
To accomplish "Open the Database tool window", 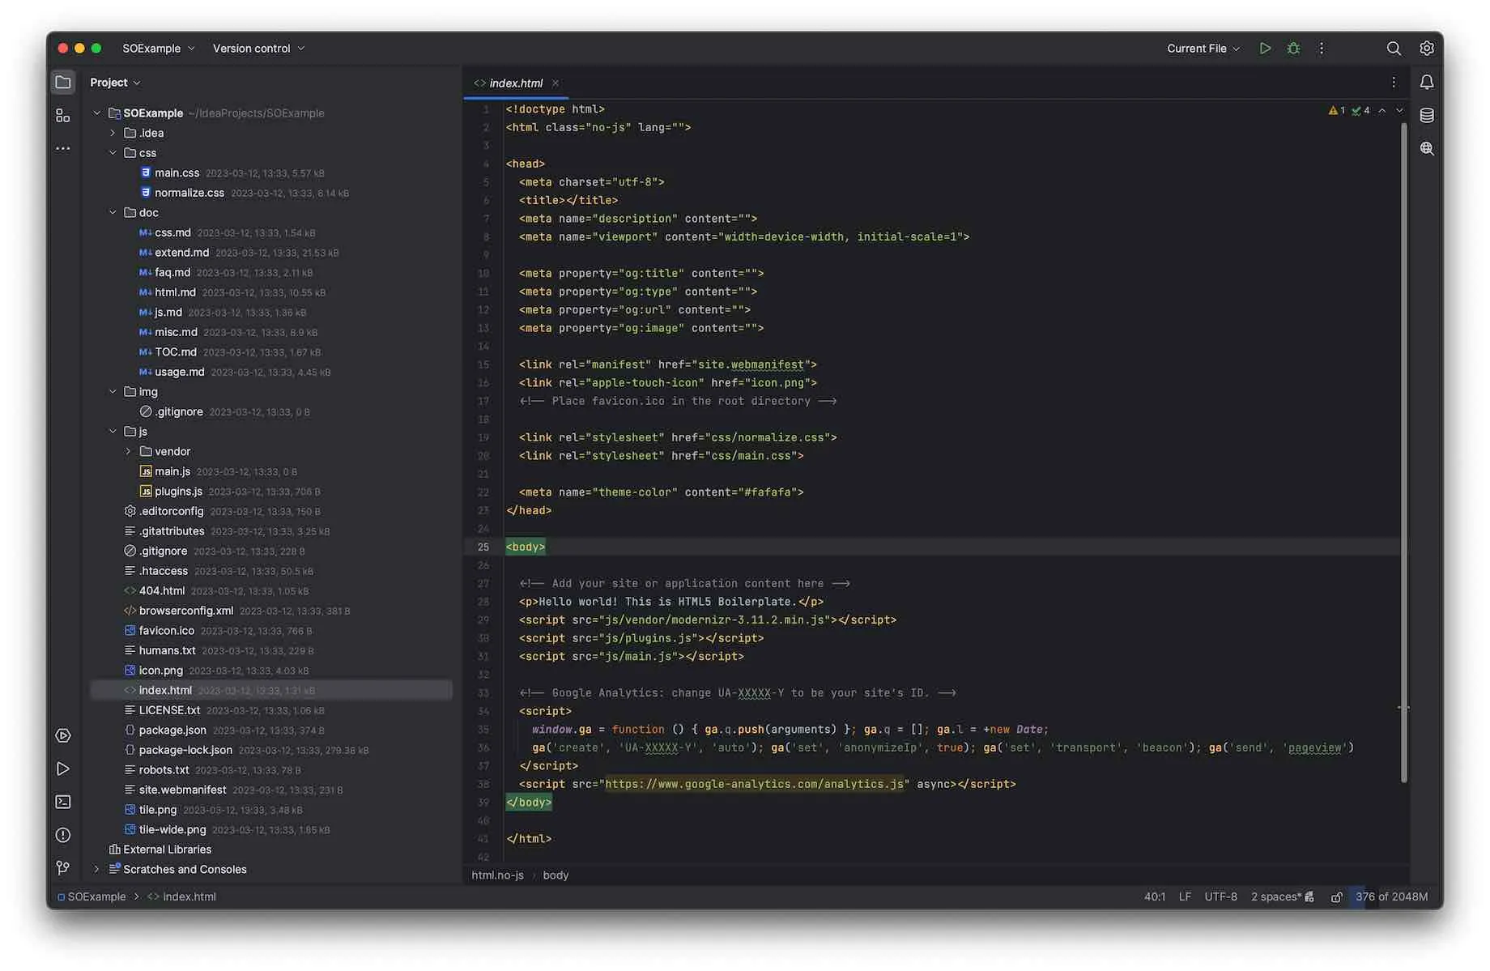I will (1427, 116).
